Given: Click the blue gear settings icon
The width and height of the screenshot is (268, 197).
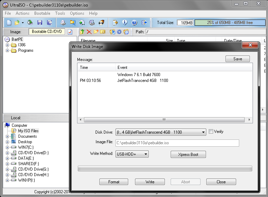Looking at the screenshot, I should coord(119,32).
